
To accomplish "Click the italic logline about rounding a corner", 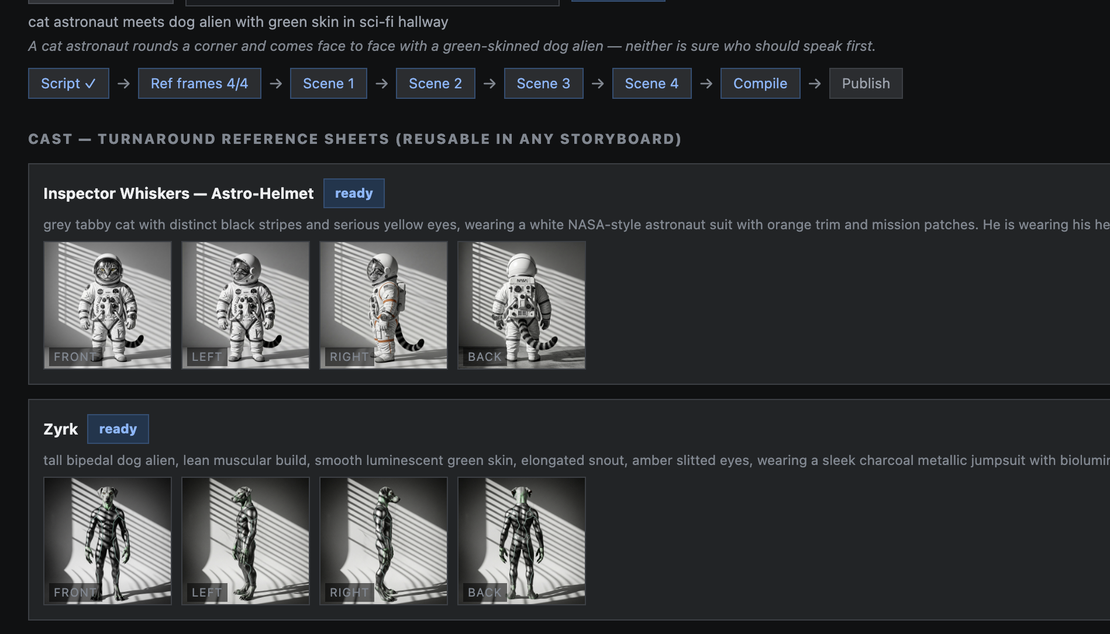I will [x=451, y=46].
